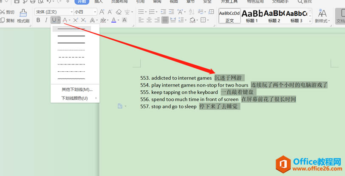Toggle Bold formatting
The image size is (345, 176).
click(x=38, y=20)
